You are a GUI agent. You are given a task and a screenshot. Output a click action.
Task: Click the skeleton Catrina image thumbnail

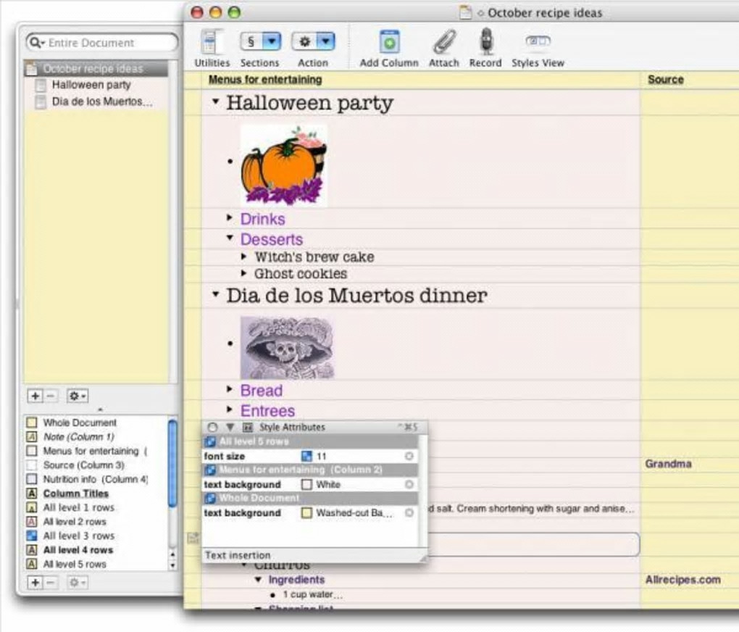[287, 348]
